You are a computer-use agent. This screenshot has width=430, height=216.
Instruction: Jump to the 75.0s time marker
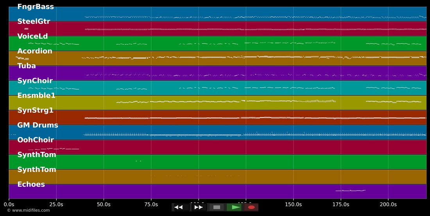[x=151, y=204]
